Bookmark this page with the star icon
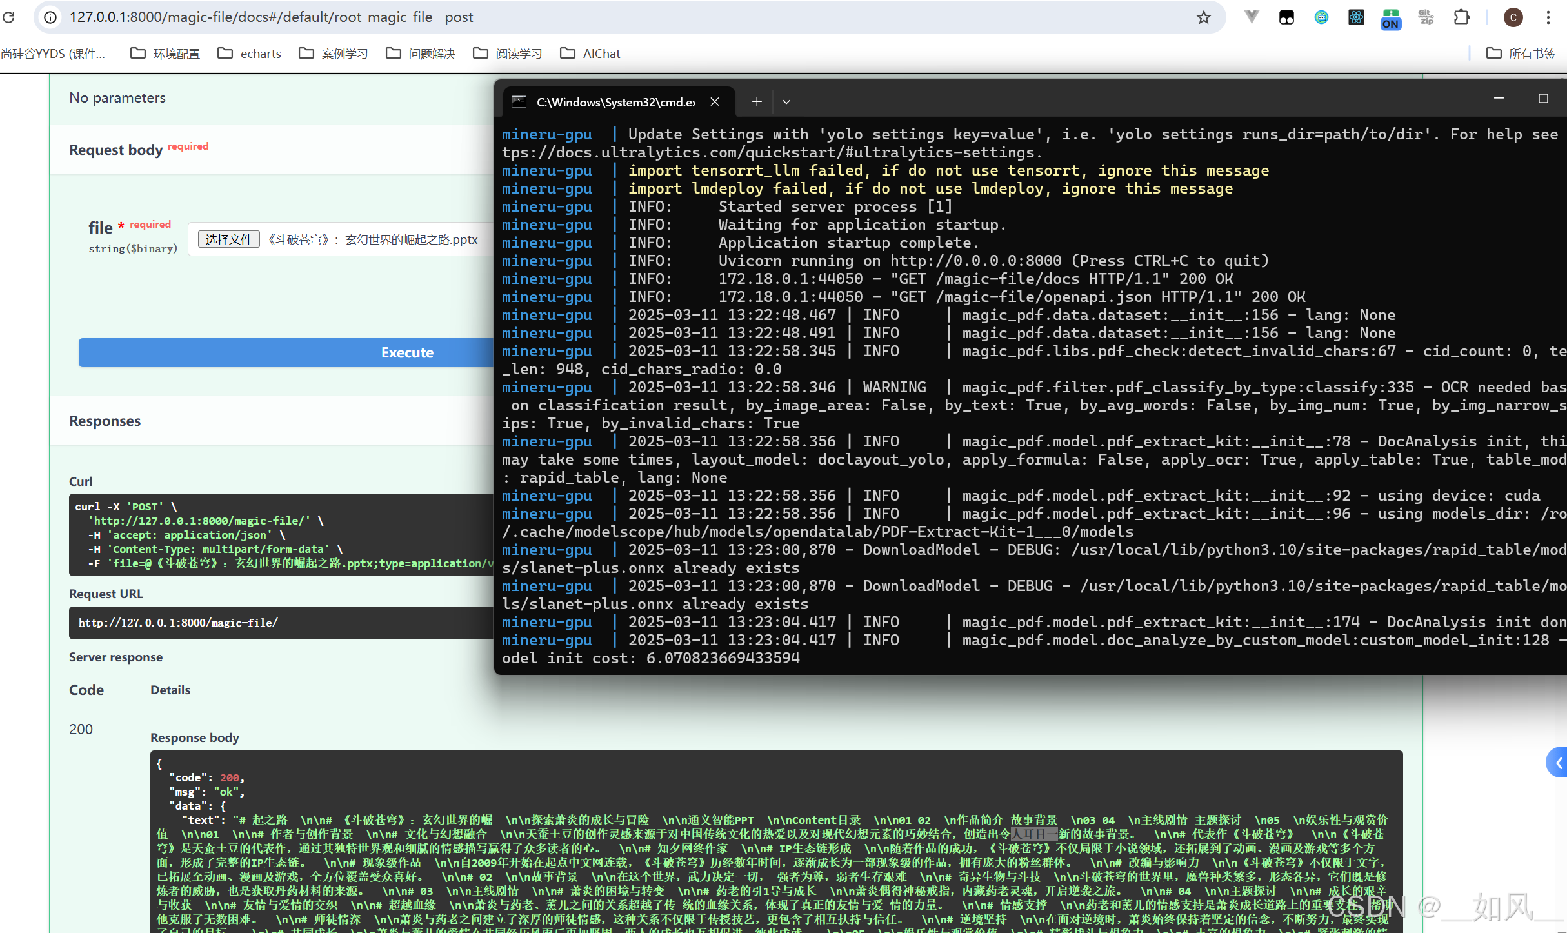Screen dimensions: 1567x933 [x=1203, y=17]
